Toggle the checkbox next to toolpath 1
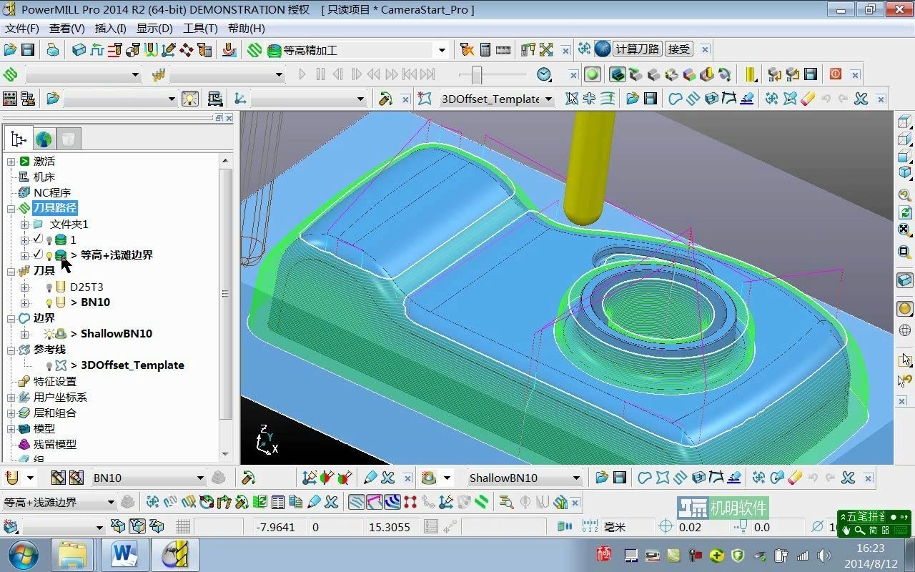This screenshot has width=915, height=572. pos(37,239)
